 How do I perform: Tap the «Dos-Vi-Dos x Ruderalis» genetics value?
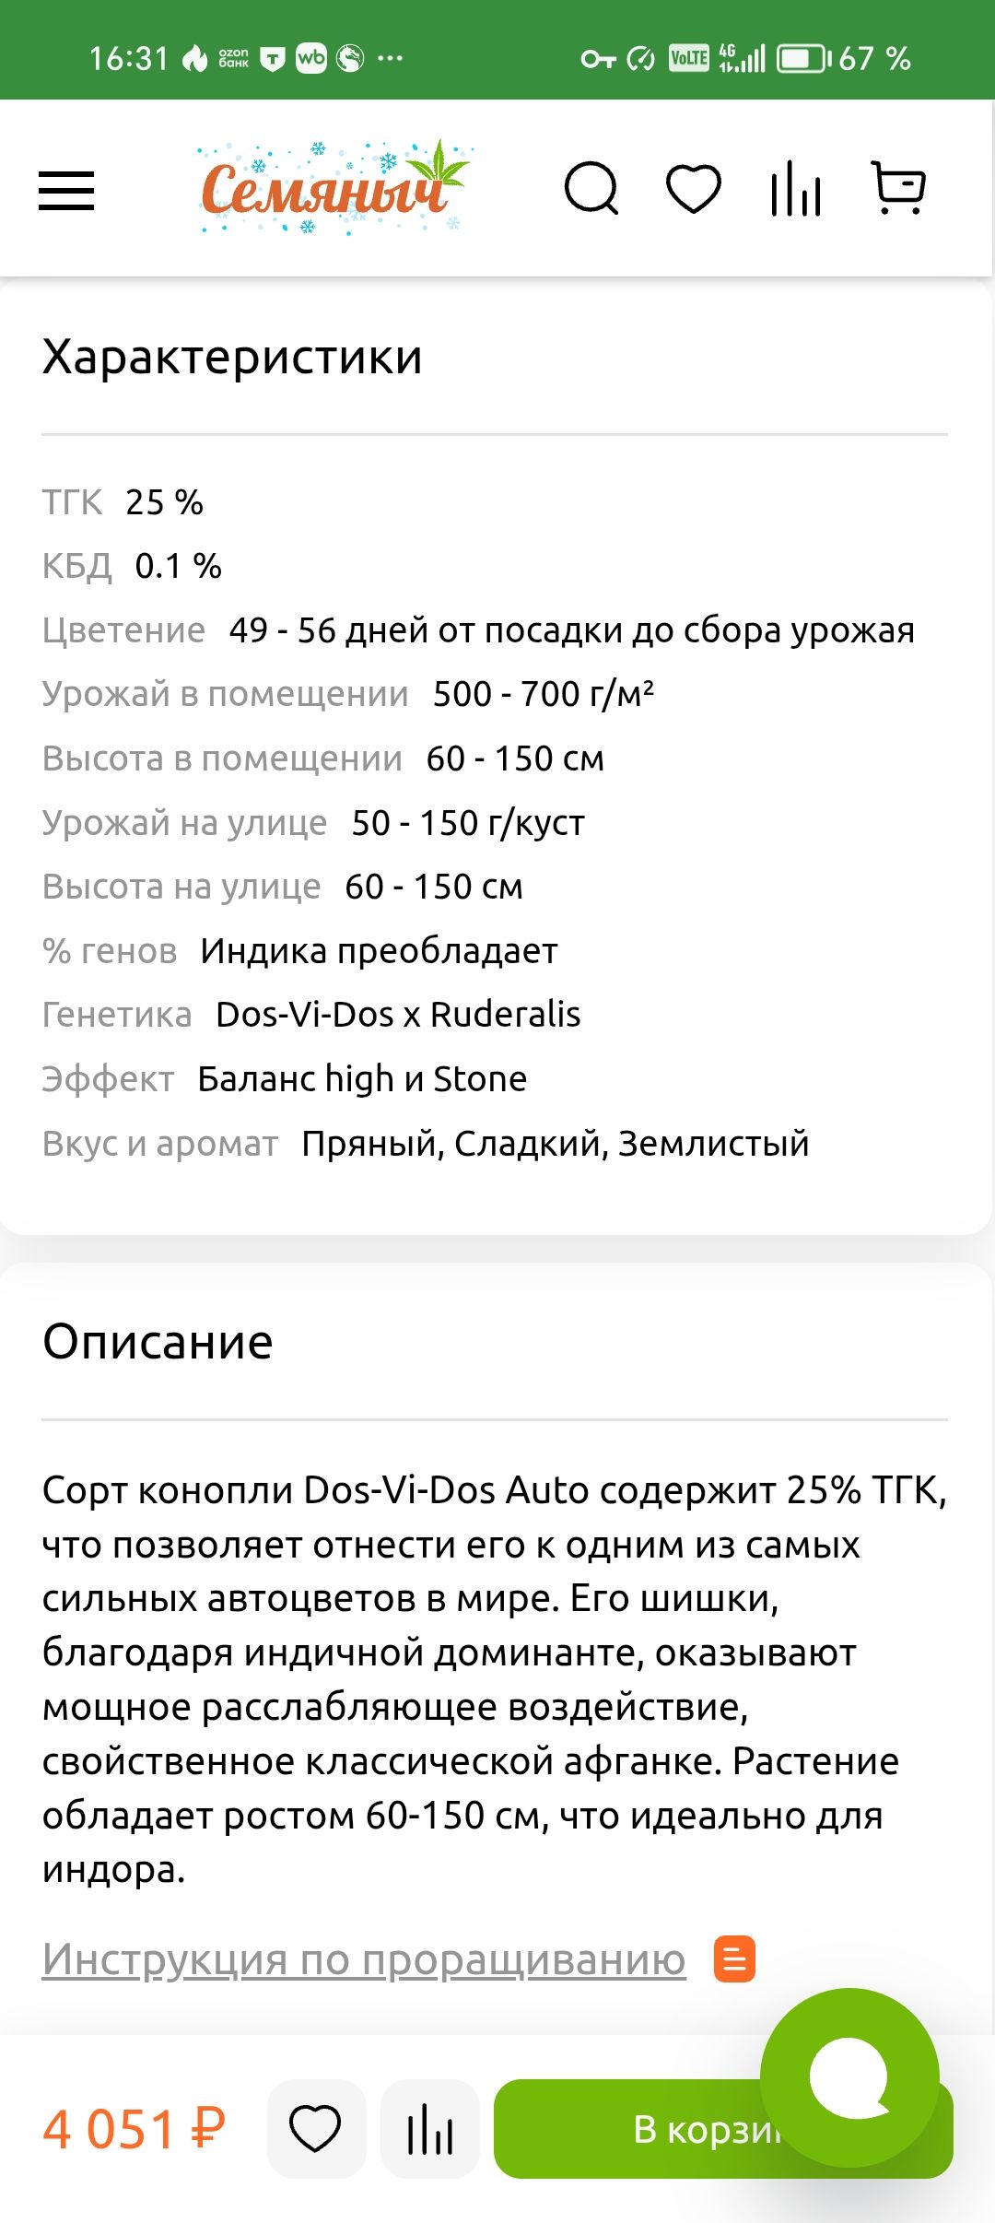(x=398, y=1015)
